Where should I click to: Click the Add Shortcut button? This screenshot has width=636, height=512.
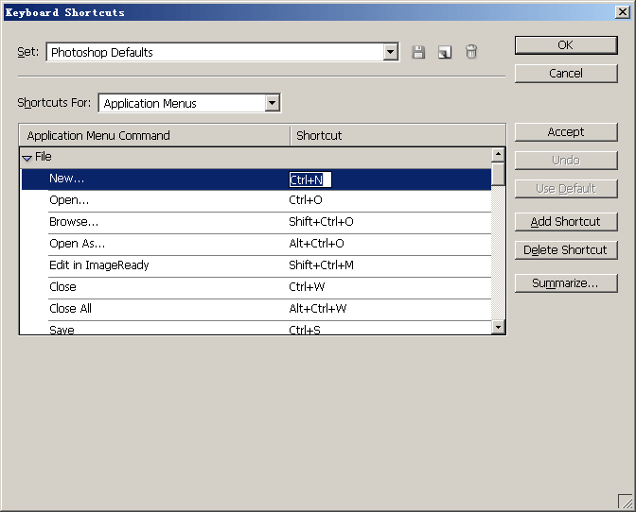tap(566, 222)
